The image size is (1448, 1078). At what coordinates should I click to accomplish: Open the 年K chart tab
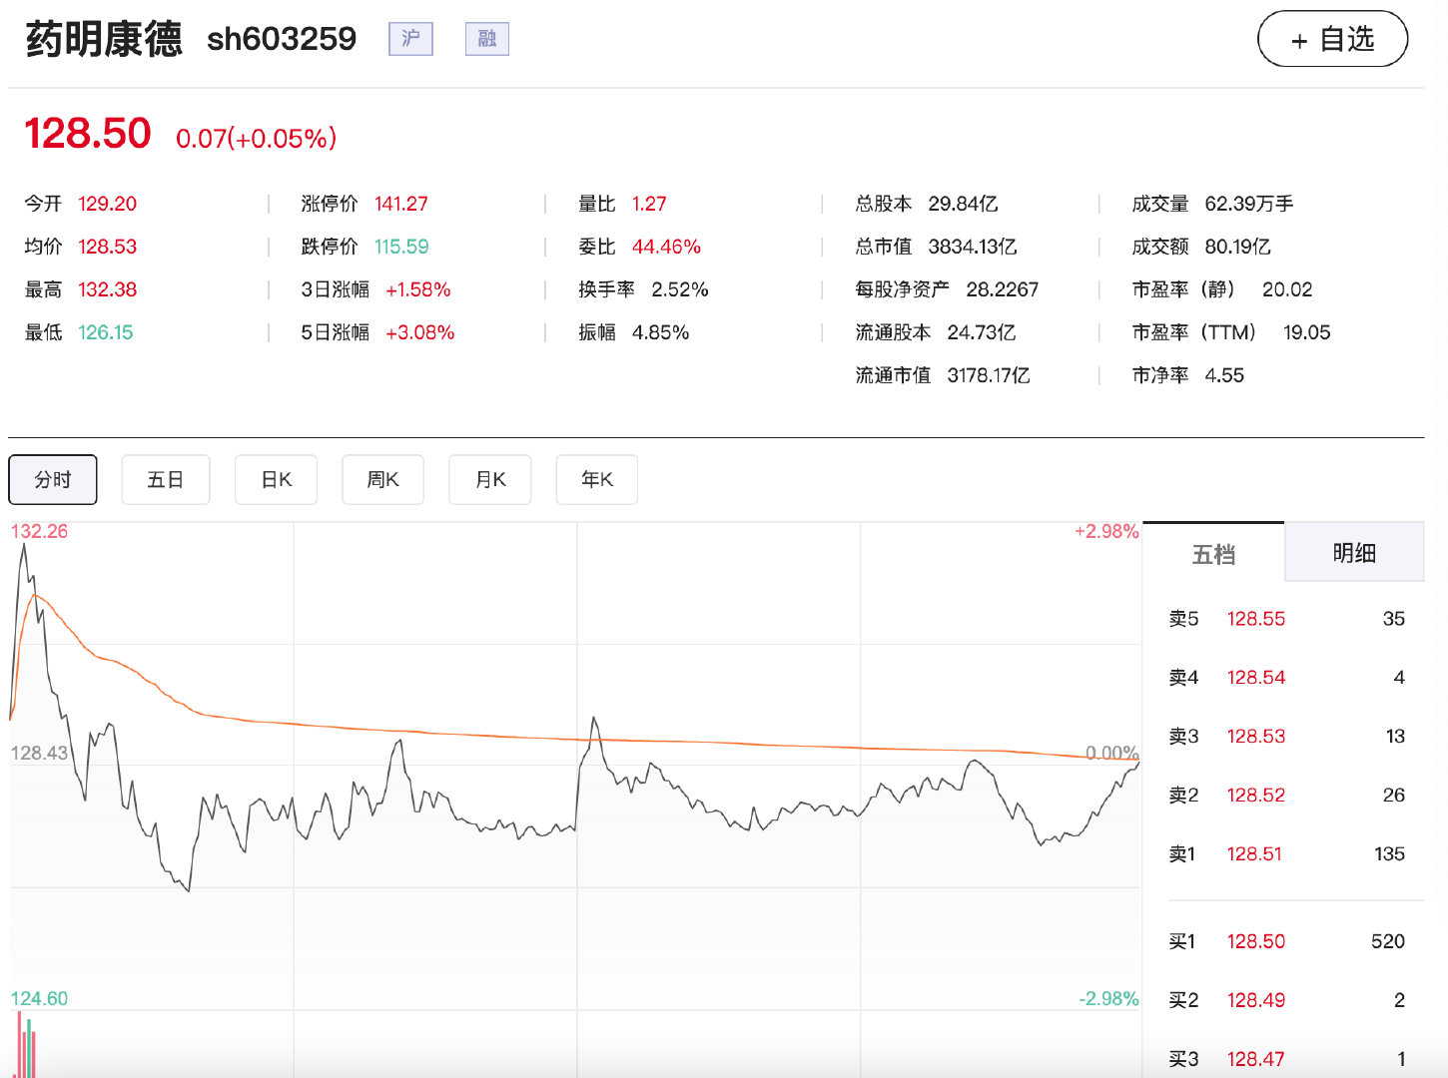click(596, 480)
